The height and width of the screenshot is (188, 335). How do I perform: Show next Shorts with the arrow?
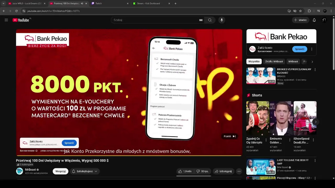(x=316, y=122)
